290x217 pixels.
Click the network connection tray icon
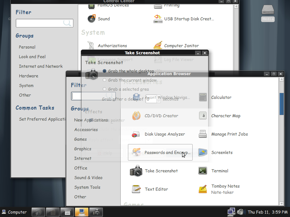point(232,212)
